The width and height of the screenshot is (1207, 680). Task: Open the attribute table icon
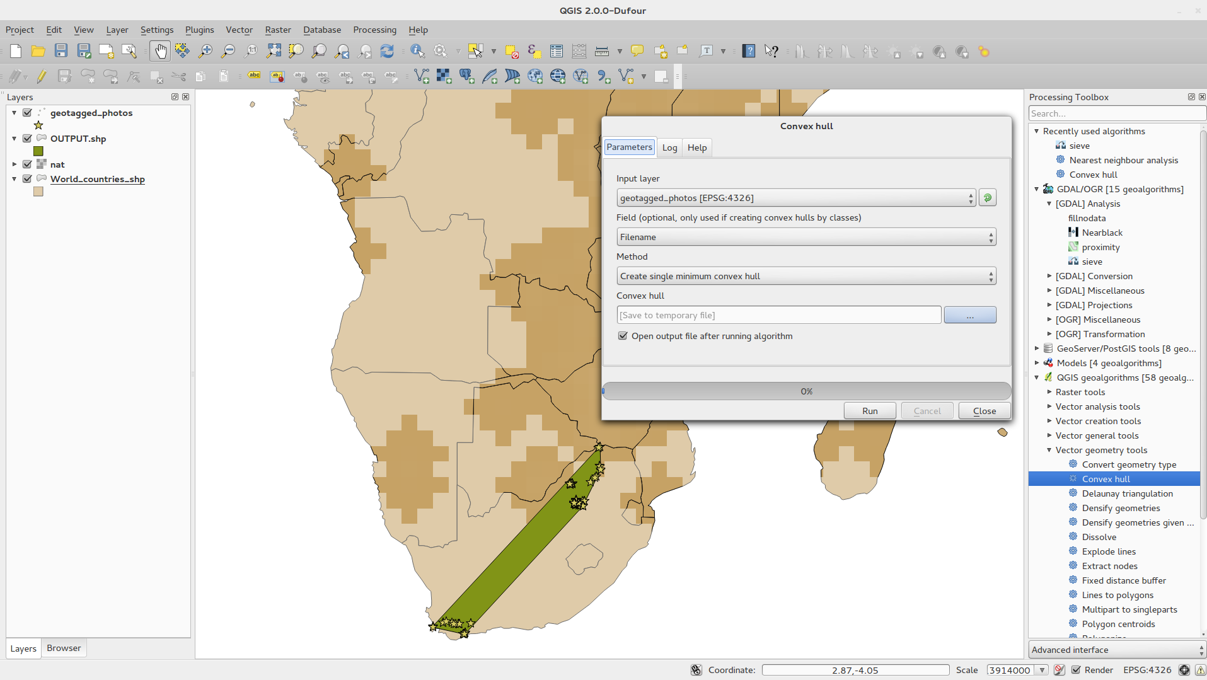(556, 51)
